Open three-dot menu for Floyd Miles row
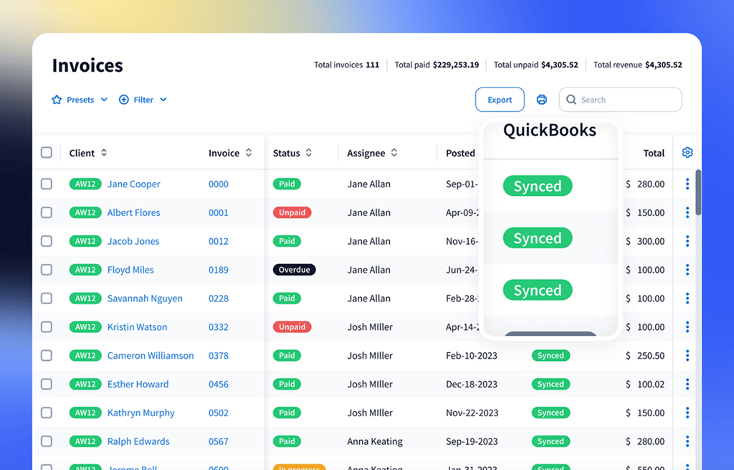Screen dimensions: 734x470 pos(687,270)
